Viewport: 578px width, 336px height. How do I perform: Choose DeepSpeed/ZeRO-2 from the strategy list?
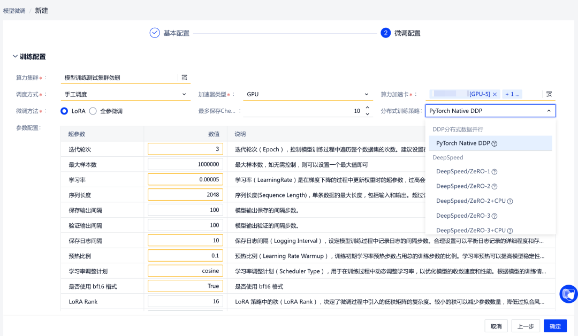tap(463, 186)
